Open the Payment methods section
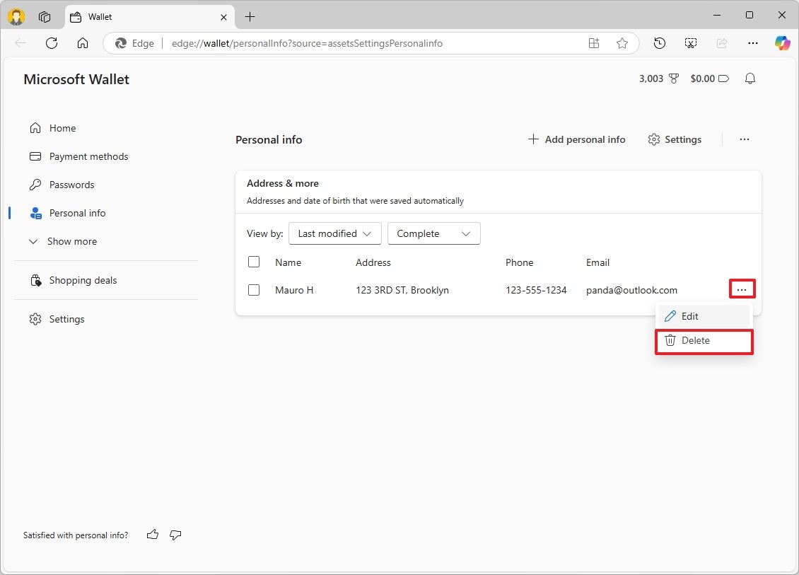799x575 pixels. coord(88,156)
